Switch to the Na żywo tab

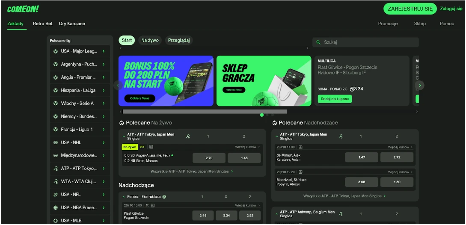pyautogui.click(x=150, y=40)
